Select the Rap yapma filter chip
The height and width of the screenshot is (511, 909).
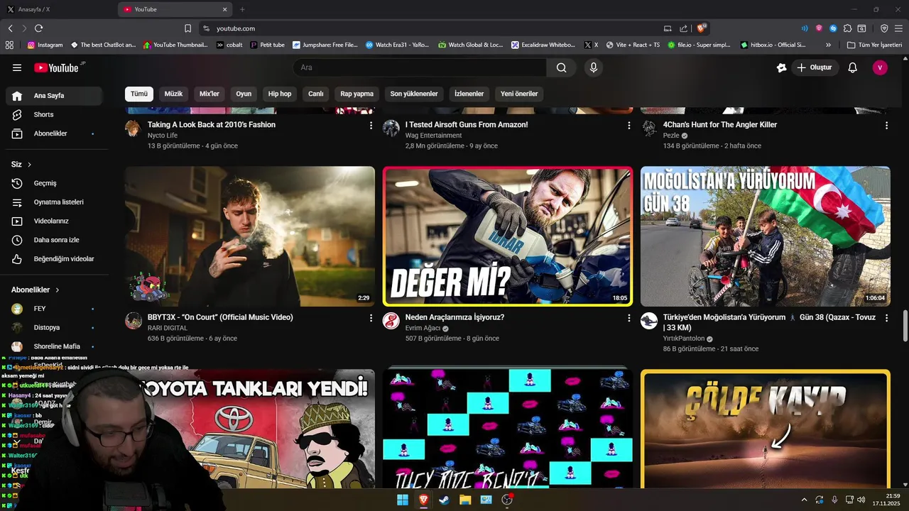pyautogui.click(x=356, y=94)
